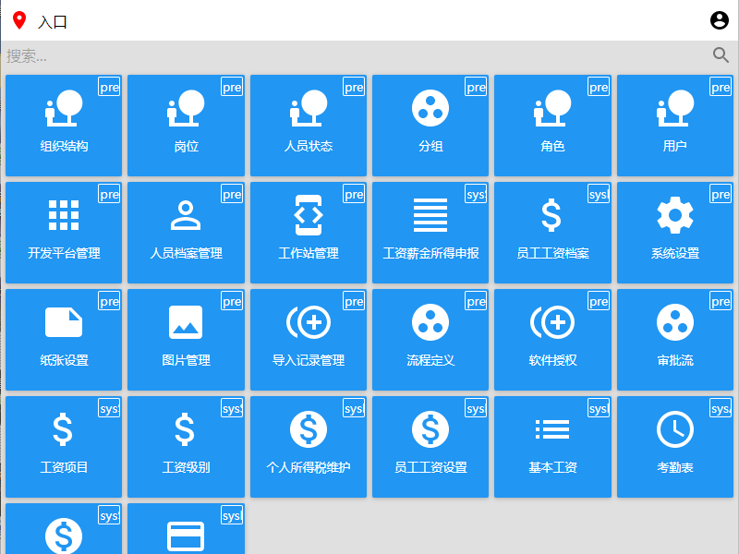
Task: Open 图片管理 image icon tile
Action: pyautogui.click(x=186, y=340)
